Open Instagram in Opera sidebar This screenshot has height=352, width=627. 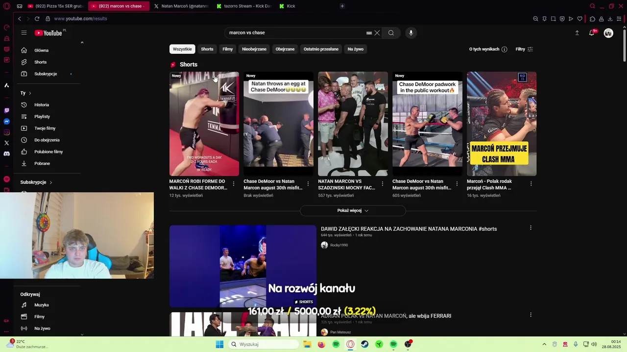click(x=6, y=132)
